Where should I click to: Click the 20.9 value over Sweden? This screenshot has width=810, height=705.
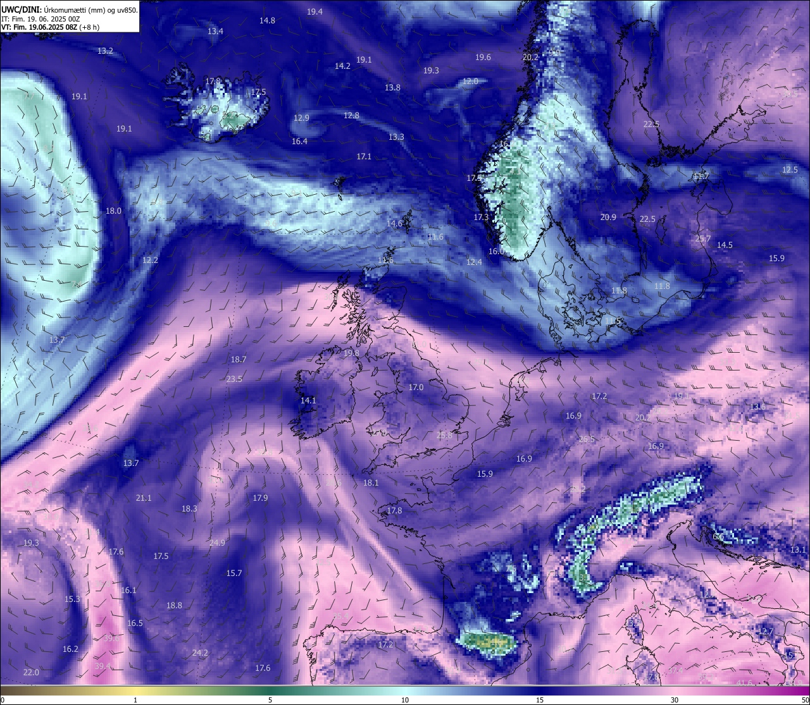click(x=608, y=218)
